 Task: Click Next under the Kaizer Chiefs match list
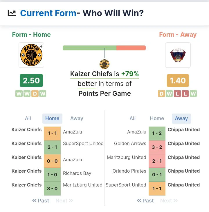(64, 201)
